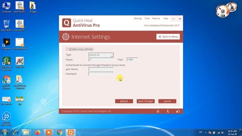Open the Movavi Video Editor shortcut
Viewport: 242px width, 136px height.
pos(6,119)
